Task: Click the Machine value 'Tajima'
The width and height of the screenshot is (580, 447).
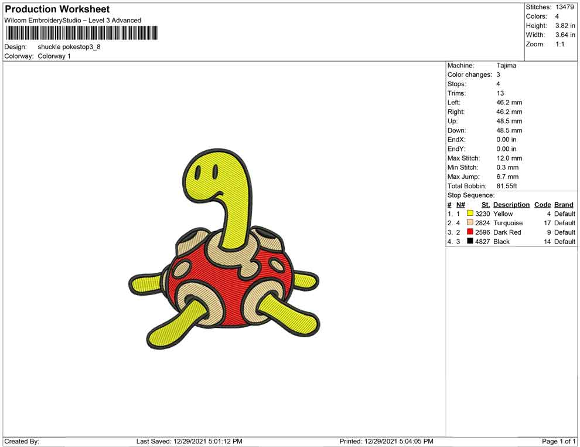Action: coord(506,66)
